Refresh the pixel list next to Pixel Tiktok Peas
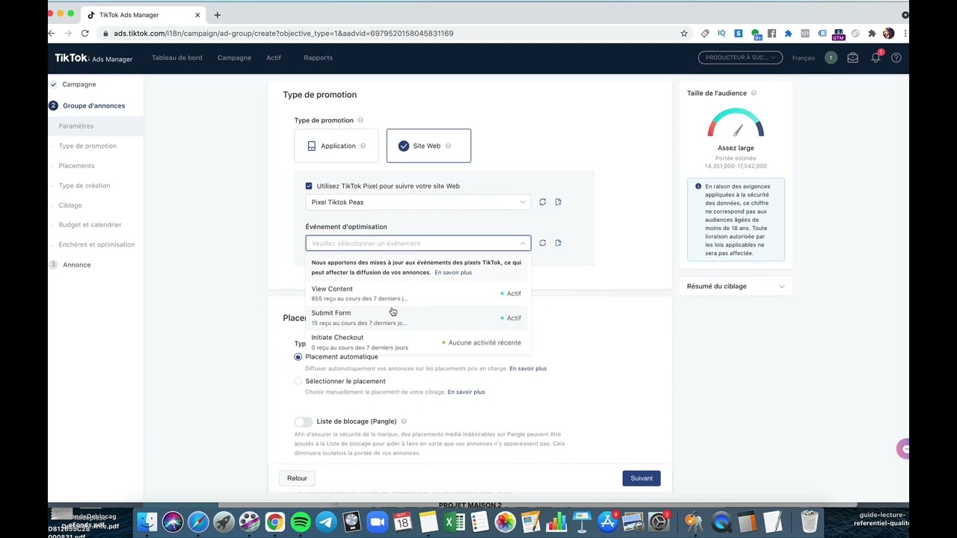 [543, 202]
